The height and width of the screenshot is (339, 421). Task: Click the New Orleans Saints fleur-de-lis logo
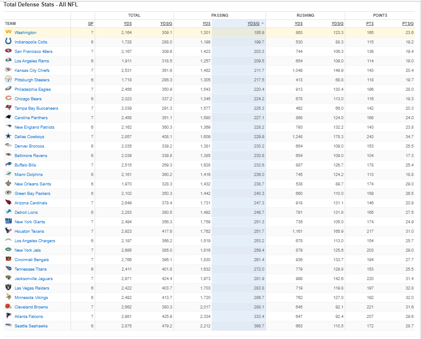pos(8,183)
